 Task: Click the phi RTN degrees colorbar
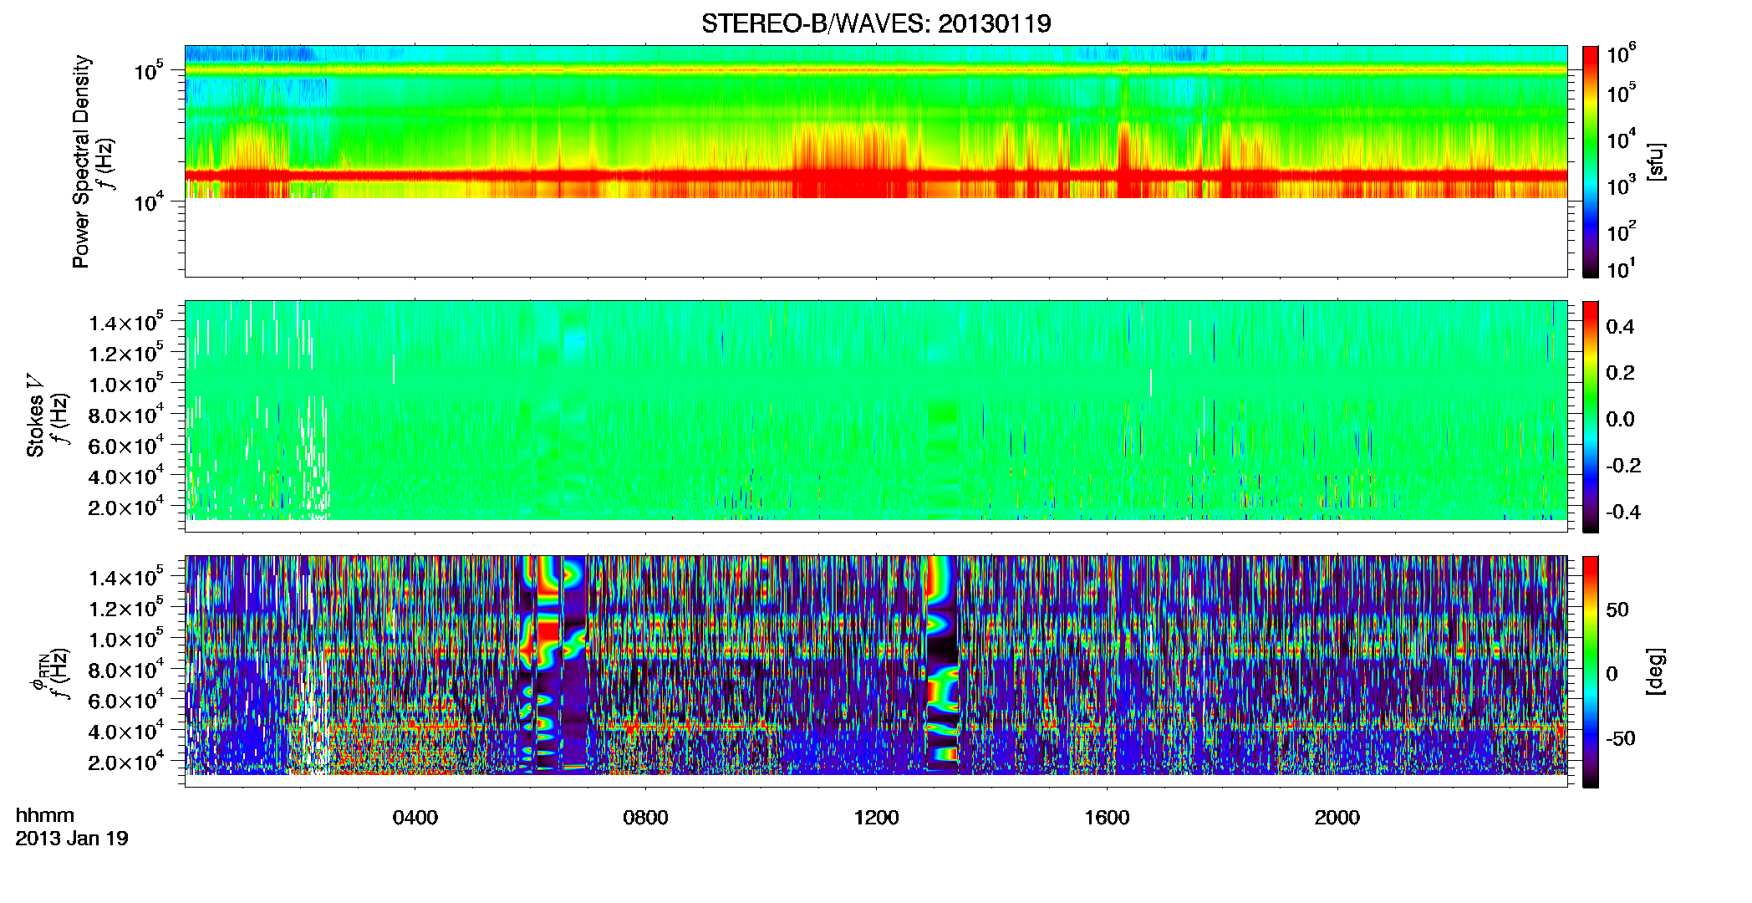coord(1591,671)
